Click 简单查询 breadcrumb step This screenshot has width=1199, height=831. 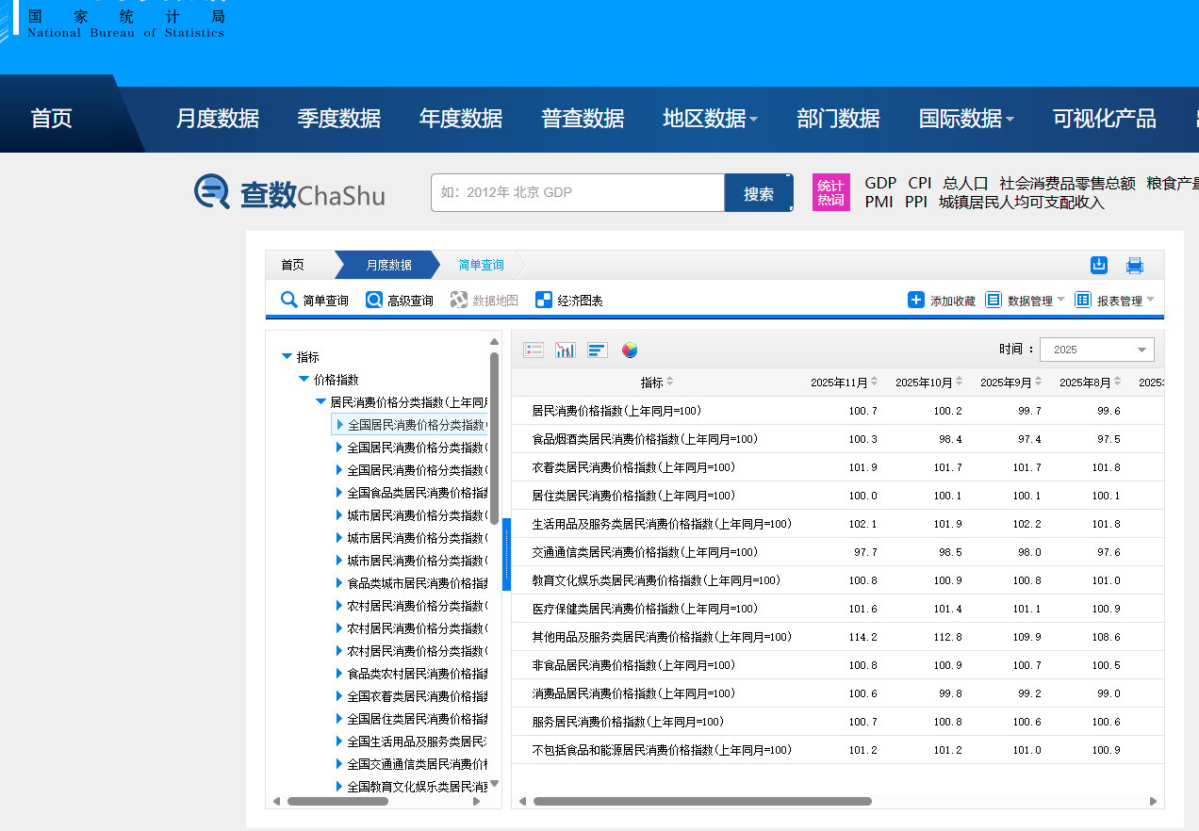[x=482, y=266]
